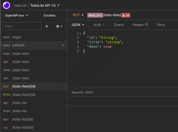Select the PTCH /todo-item/{id} request
Image resolution: width=178 pixels, height=132 pixels.
(34, 95)
